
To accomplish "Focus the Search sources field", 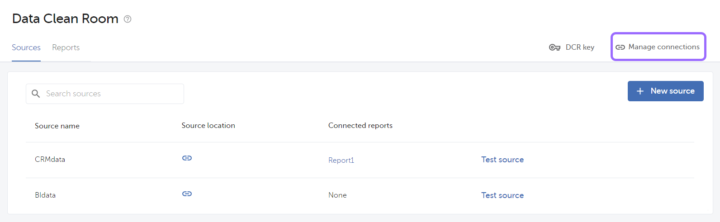I will pos(105,94).
